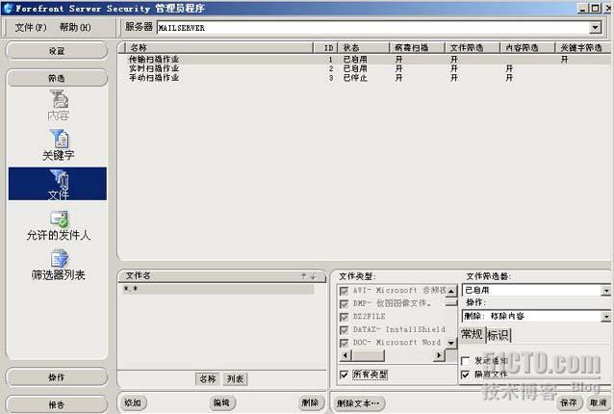Select the 手动扫描作业 job row
614x414 pixels.
click(364, 78)
